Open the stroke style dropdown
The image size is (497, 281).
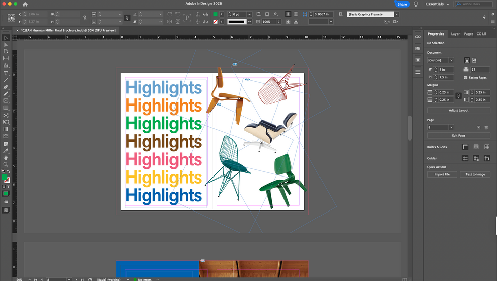250,22
